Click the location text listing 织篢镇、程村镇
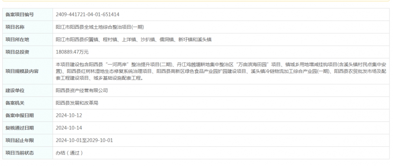 pyautogui.click(x=134, y=40)
